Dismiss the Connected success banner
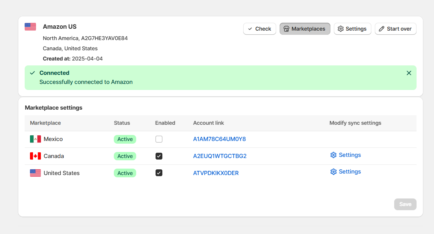The image size is (434, 234). tap(409, 73)
